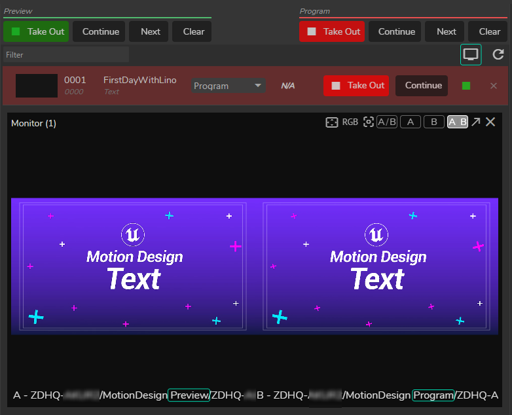Close the Monitor (1) panel

point(490,122)
